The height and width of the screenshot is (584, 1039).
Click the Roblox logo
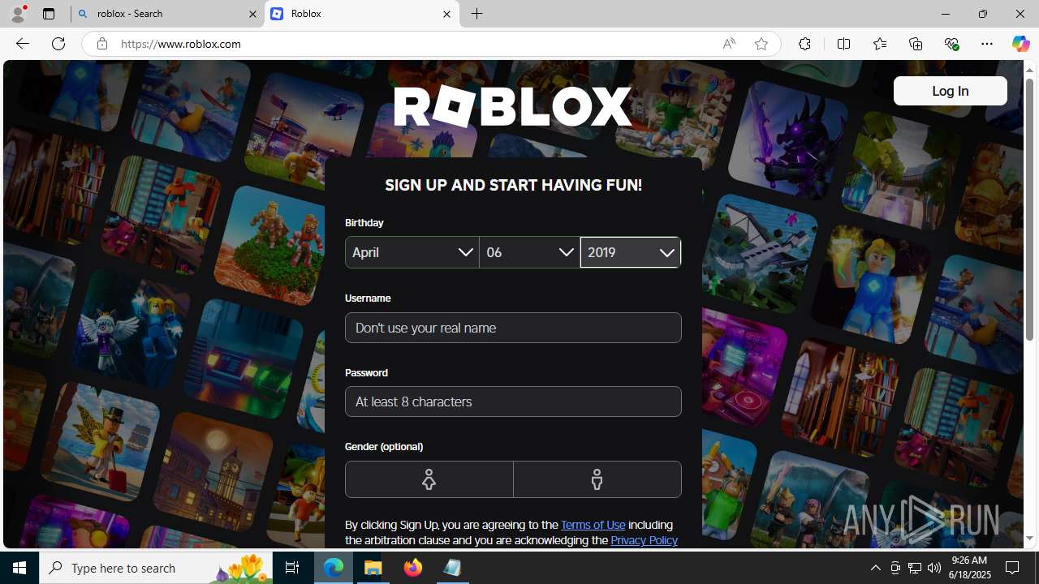click(x=513, y=106)
